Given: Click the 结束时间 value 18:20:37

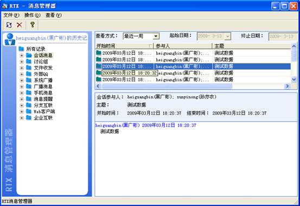Looking at the screenshot, I should 239,113.
